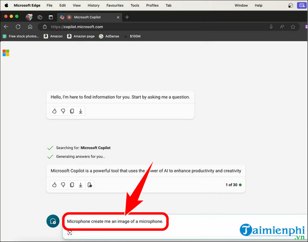Go to the home page

pos(30,27)
